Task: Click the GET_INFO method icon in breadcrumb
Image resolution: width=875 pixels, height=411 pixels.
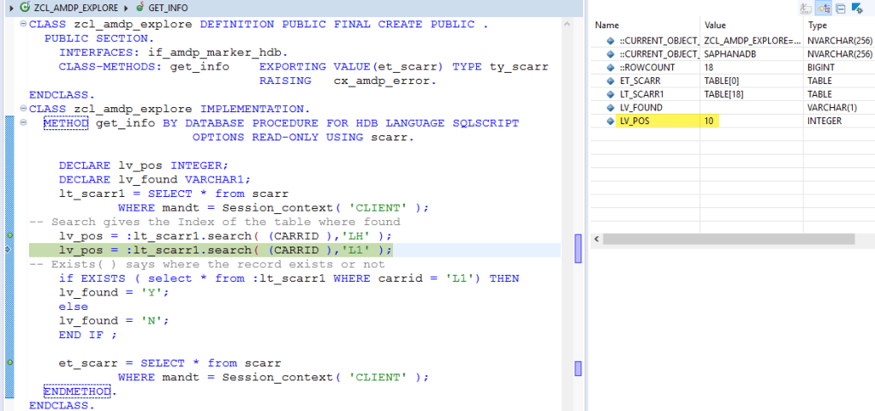Action: [x=140, y=7]
